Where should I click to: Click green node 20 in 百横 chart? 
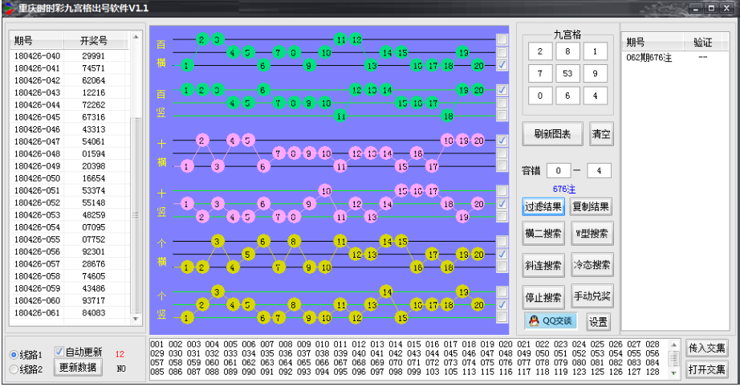(x=478, y=66)
